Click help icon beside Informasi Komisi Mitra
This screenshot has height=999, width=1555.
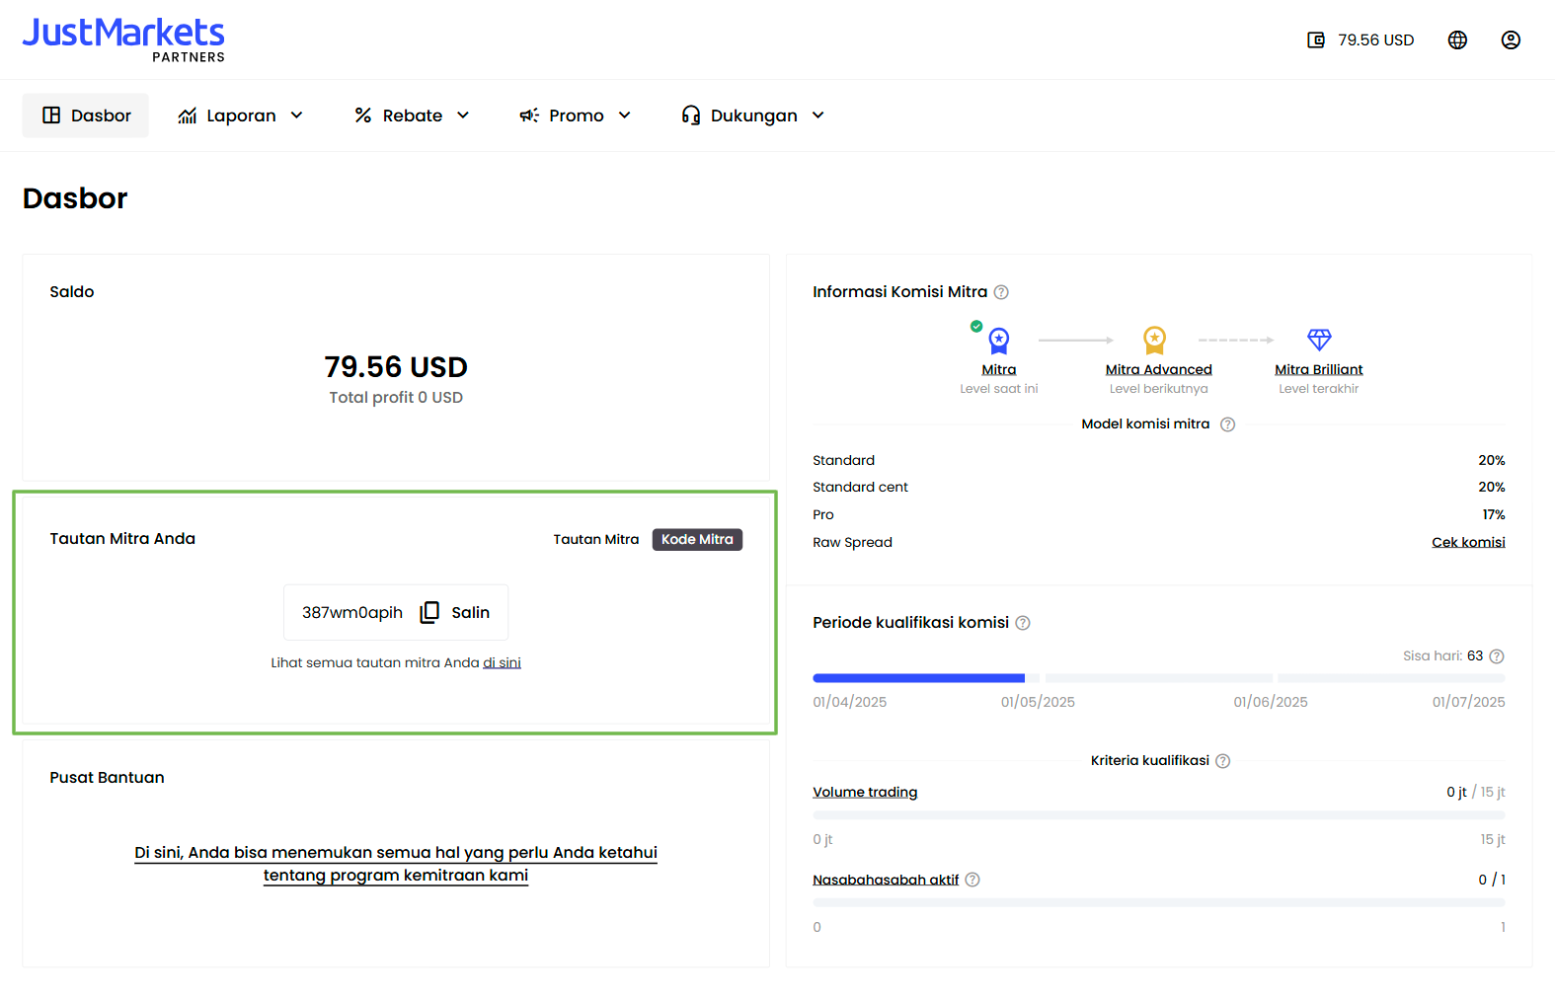coord(1001,292)
